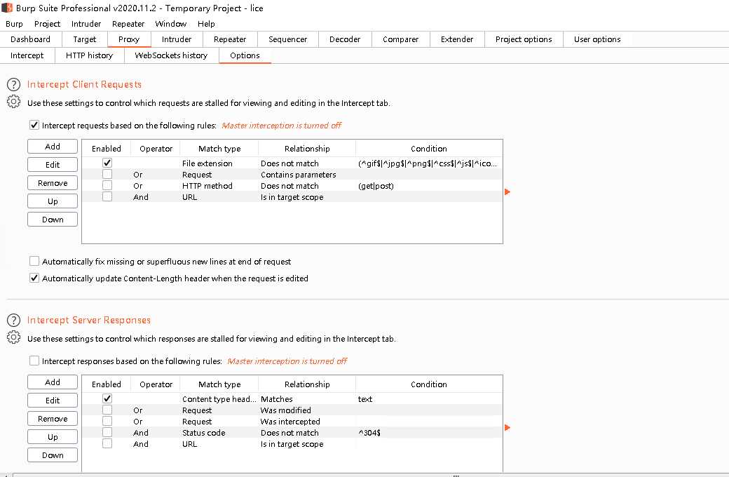
Task: Switch to the Dashboard tab
Action: [x=30, y=39]
